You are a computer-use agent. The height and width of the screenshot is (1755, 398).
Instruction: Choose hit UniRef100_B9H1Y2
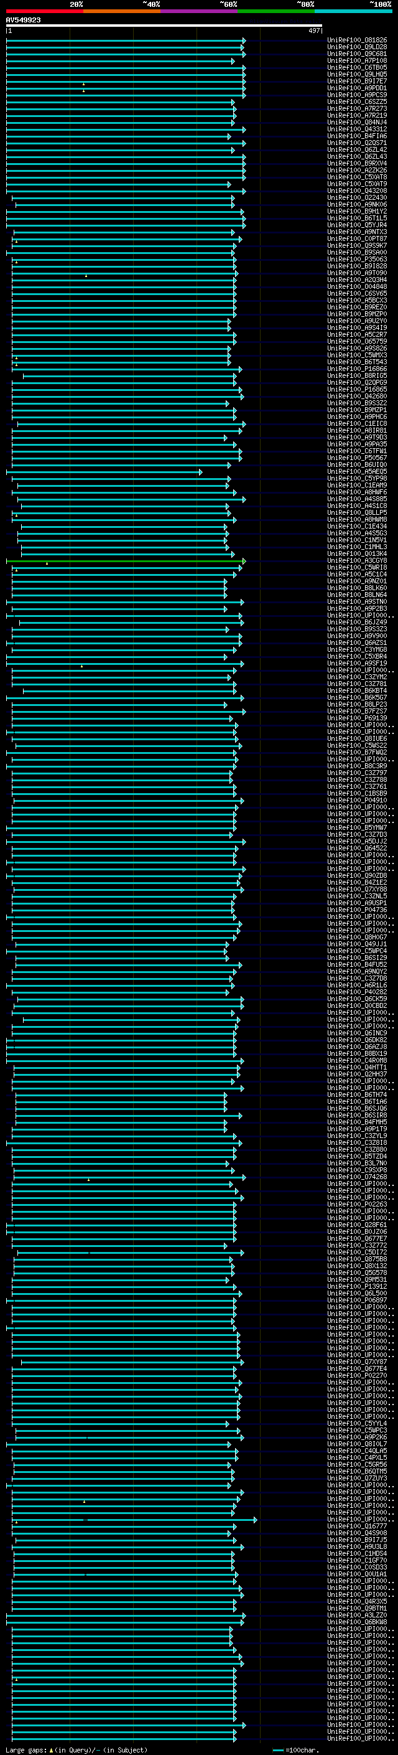click(x=357, y=211)
